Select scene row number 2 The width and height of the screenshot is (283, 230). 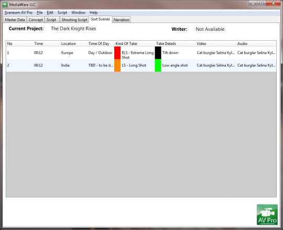tap(141, 65)
